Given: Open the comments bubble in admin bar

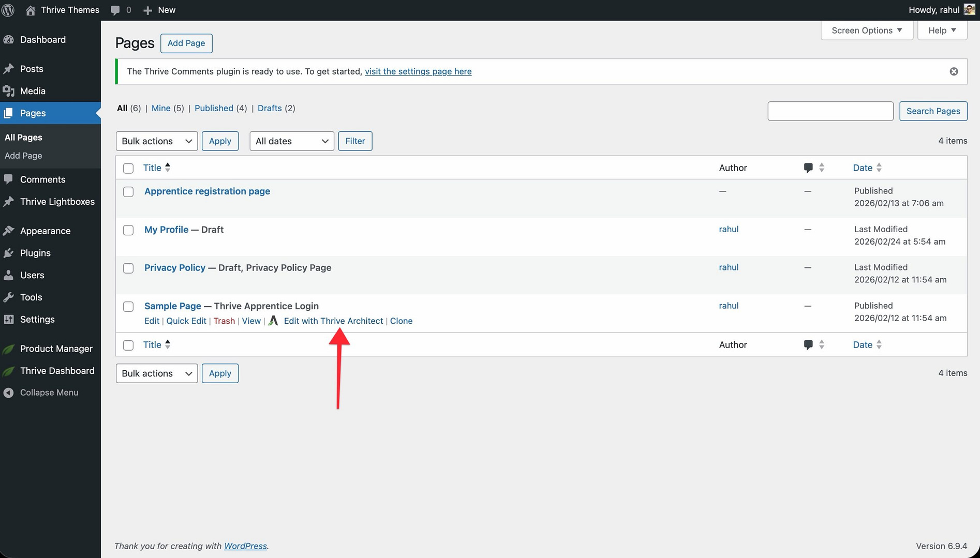Looking at the screenshot, I should click(x=115, y=10).
